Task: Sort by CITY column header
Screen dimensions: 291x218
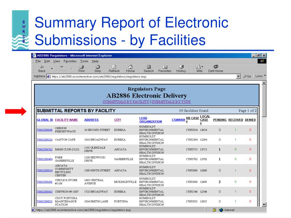Action: [118, 120]
